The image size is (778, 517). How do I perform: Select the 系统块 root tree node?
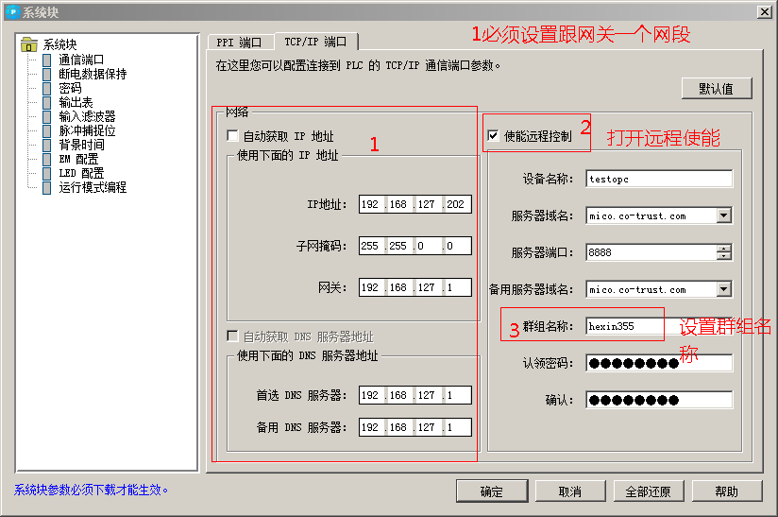coord(59,44)
